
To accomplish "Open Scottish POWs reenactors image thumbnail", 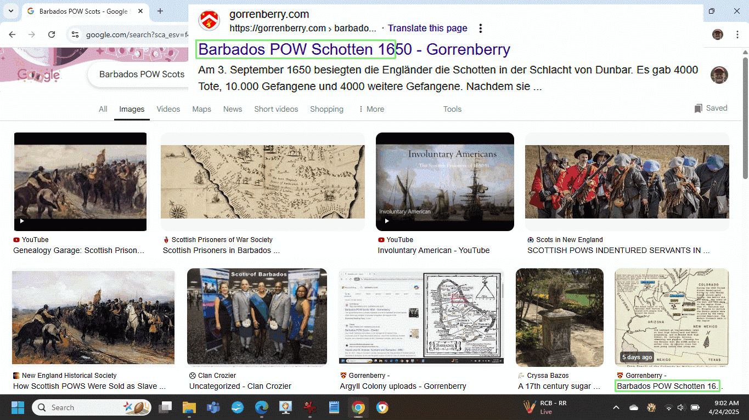I will 627,182.
